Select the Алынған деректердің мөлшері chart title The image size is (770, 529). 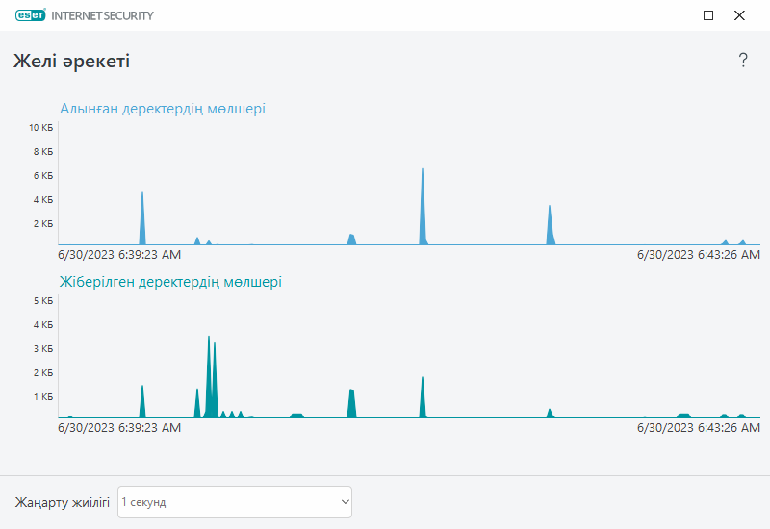[x=163, y=109]
